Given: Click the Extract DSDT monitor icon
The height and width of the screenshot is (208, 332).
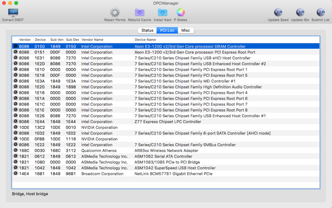Looking at the screenshot, I should point(13,13).
